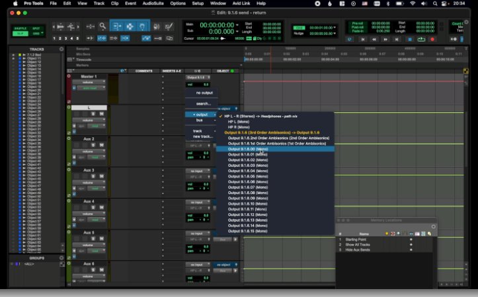Click the Record transport button

(432, 39)
